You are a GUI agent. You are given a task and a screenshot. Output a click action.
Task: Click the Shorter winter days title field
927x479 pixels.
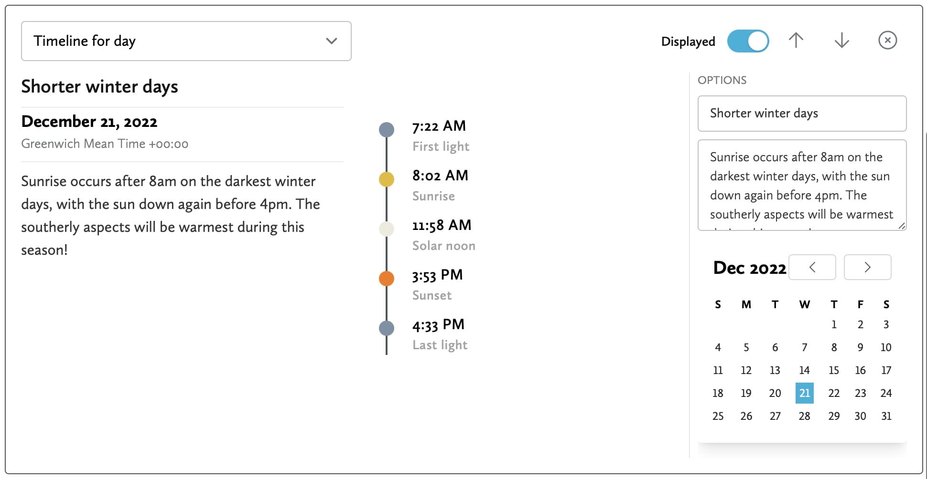(x=802, y=114)
